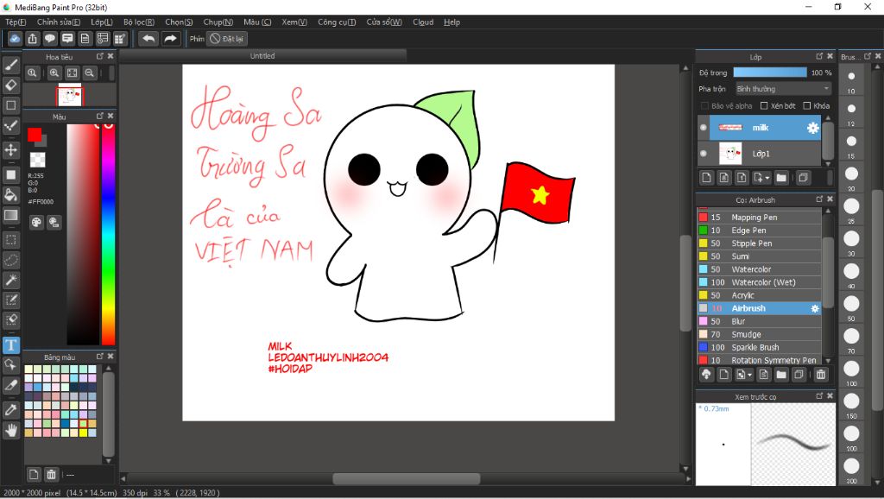The image size is (884, 499).
Task: Select the Bucket fill tool
Action: point(10,195)
